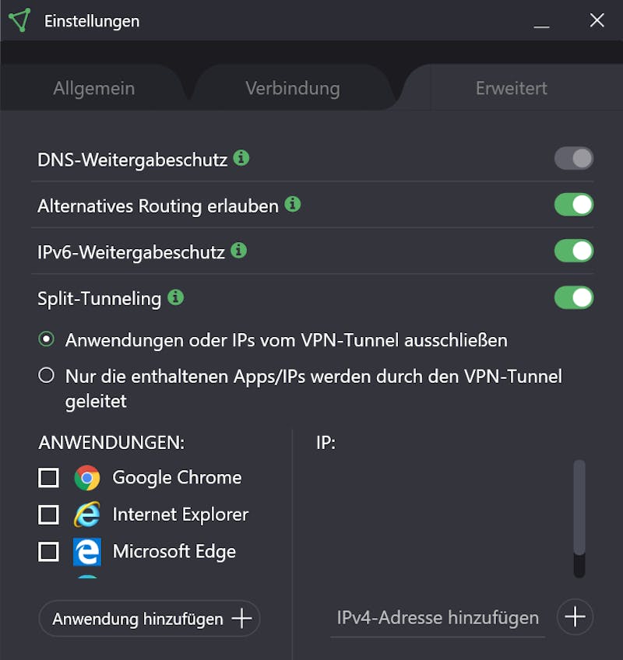Switch to the Verbindung tab
This screenshot has width=623, height=660.
(x=293, y=89)
